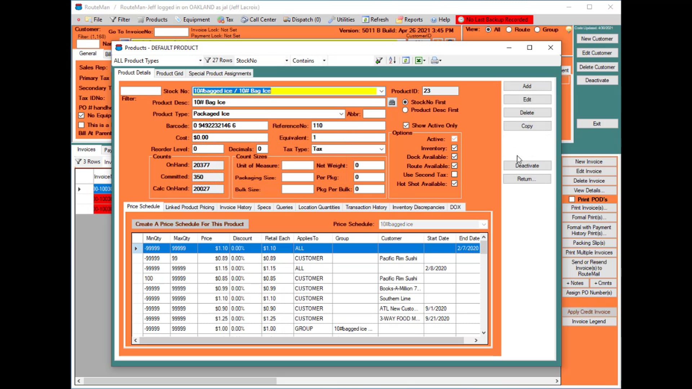Switch to the Product Grid tab
The height and width of the screenshot is (389, 692).
tap(170, 73)
